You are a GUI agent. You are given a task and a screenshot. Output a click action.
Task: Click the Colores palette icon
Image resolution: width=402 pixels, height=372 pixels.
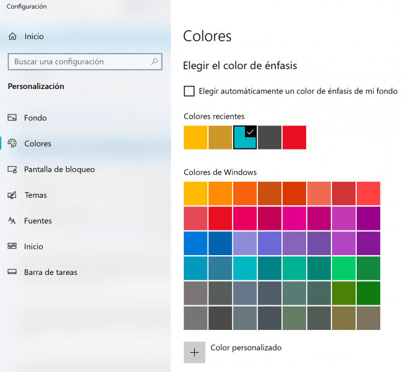tap(12, 143)
